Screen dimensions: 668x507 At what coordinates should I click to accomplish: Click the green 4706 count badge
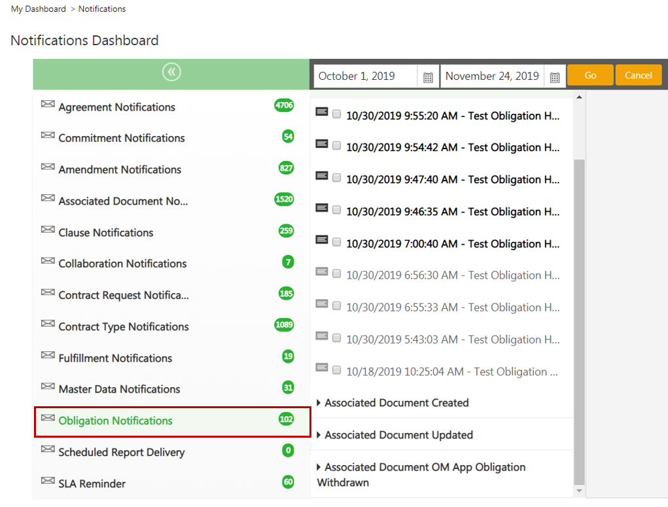[x=284, y=105]
